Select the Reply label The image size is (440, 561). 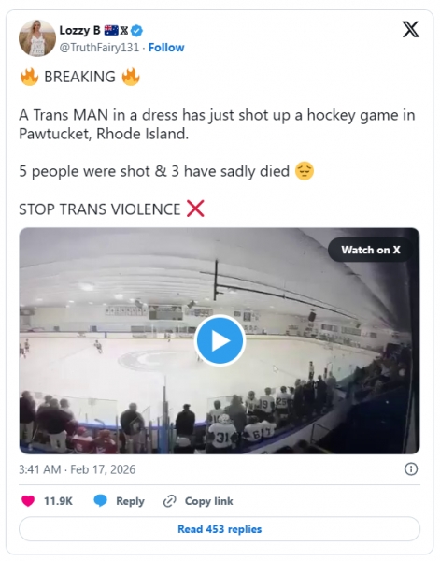(x=130, y=501)
